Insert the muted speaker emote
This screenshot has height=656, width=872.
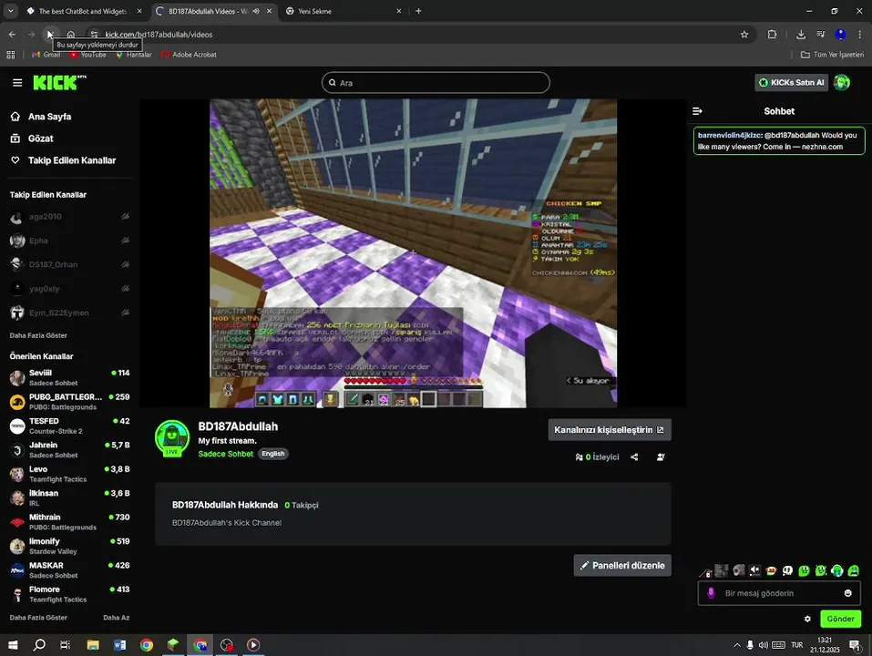tap(754, 570)
